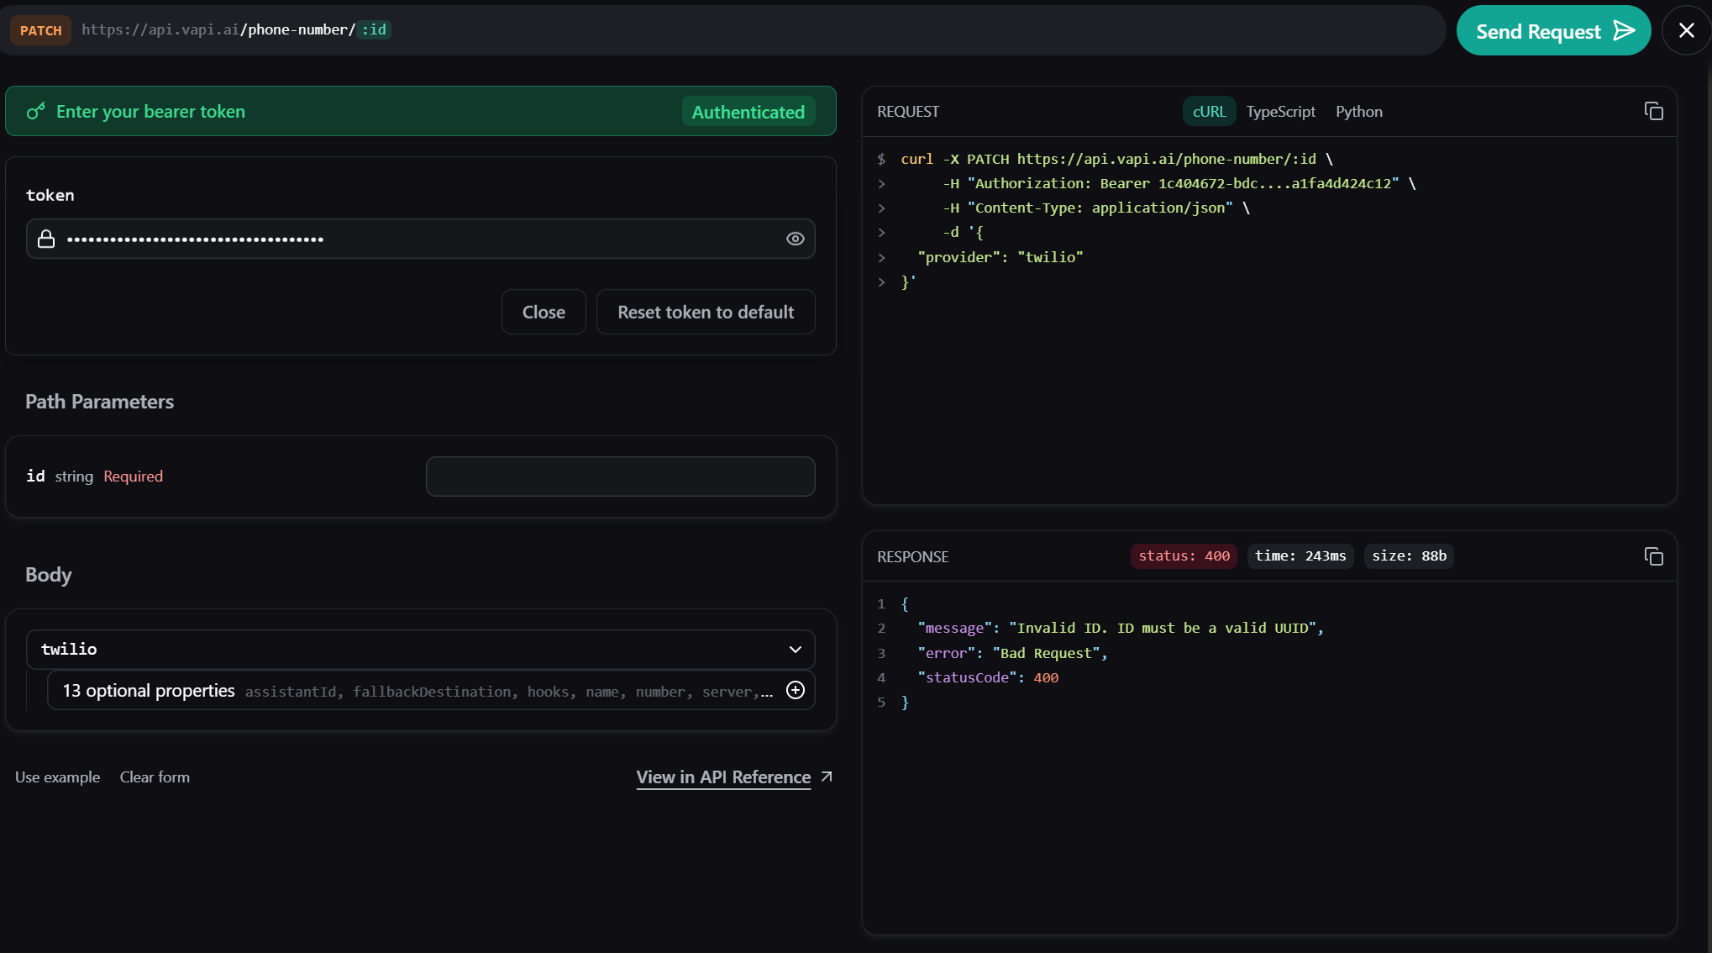Image resolution: width=1712 pixels, height=953 pixels.
Task: Copy the cURL request snippet
Action: tap(1654, 110)
